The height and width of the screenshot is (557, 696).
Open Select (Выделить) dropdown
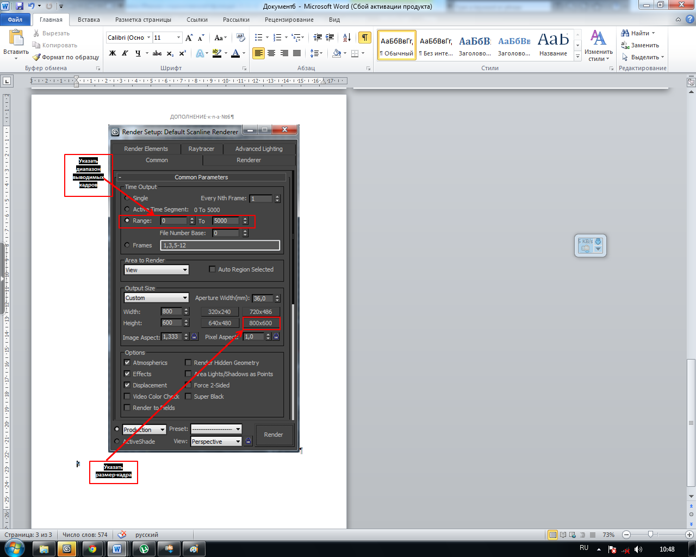[x=643, y=57]
